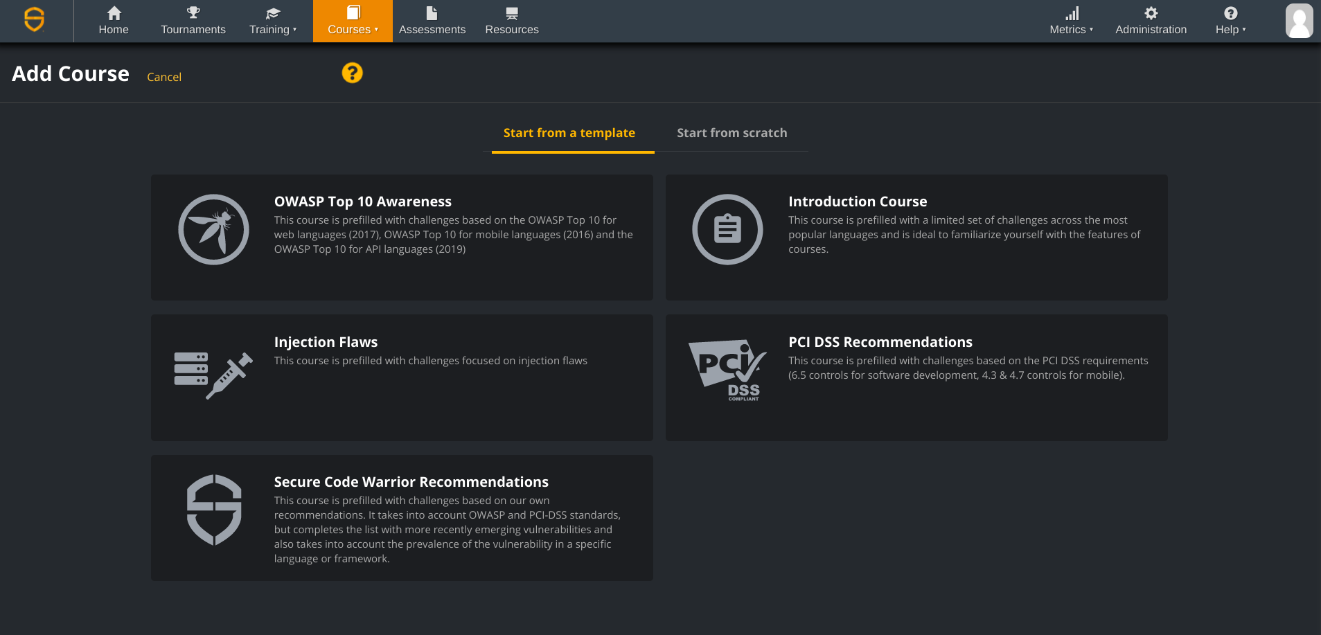This screenshot has height=635, width=1321.
Task: Click the Administration gear icon
Action: pos(1151,12)
